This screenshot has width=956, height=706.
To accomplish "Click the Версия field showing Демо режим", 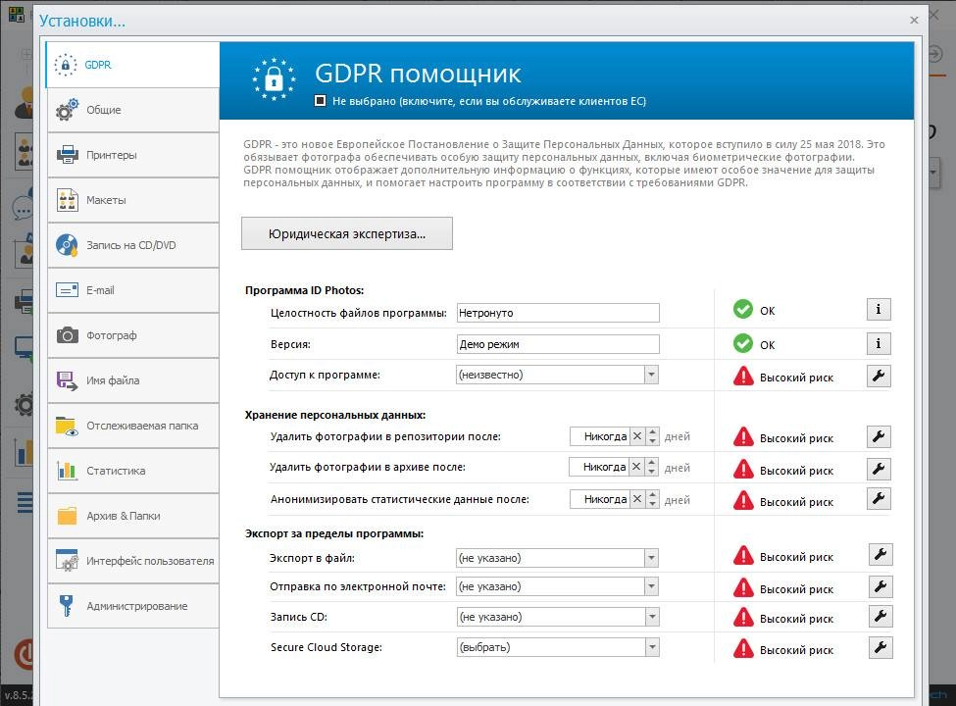I will 558,344.
